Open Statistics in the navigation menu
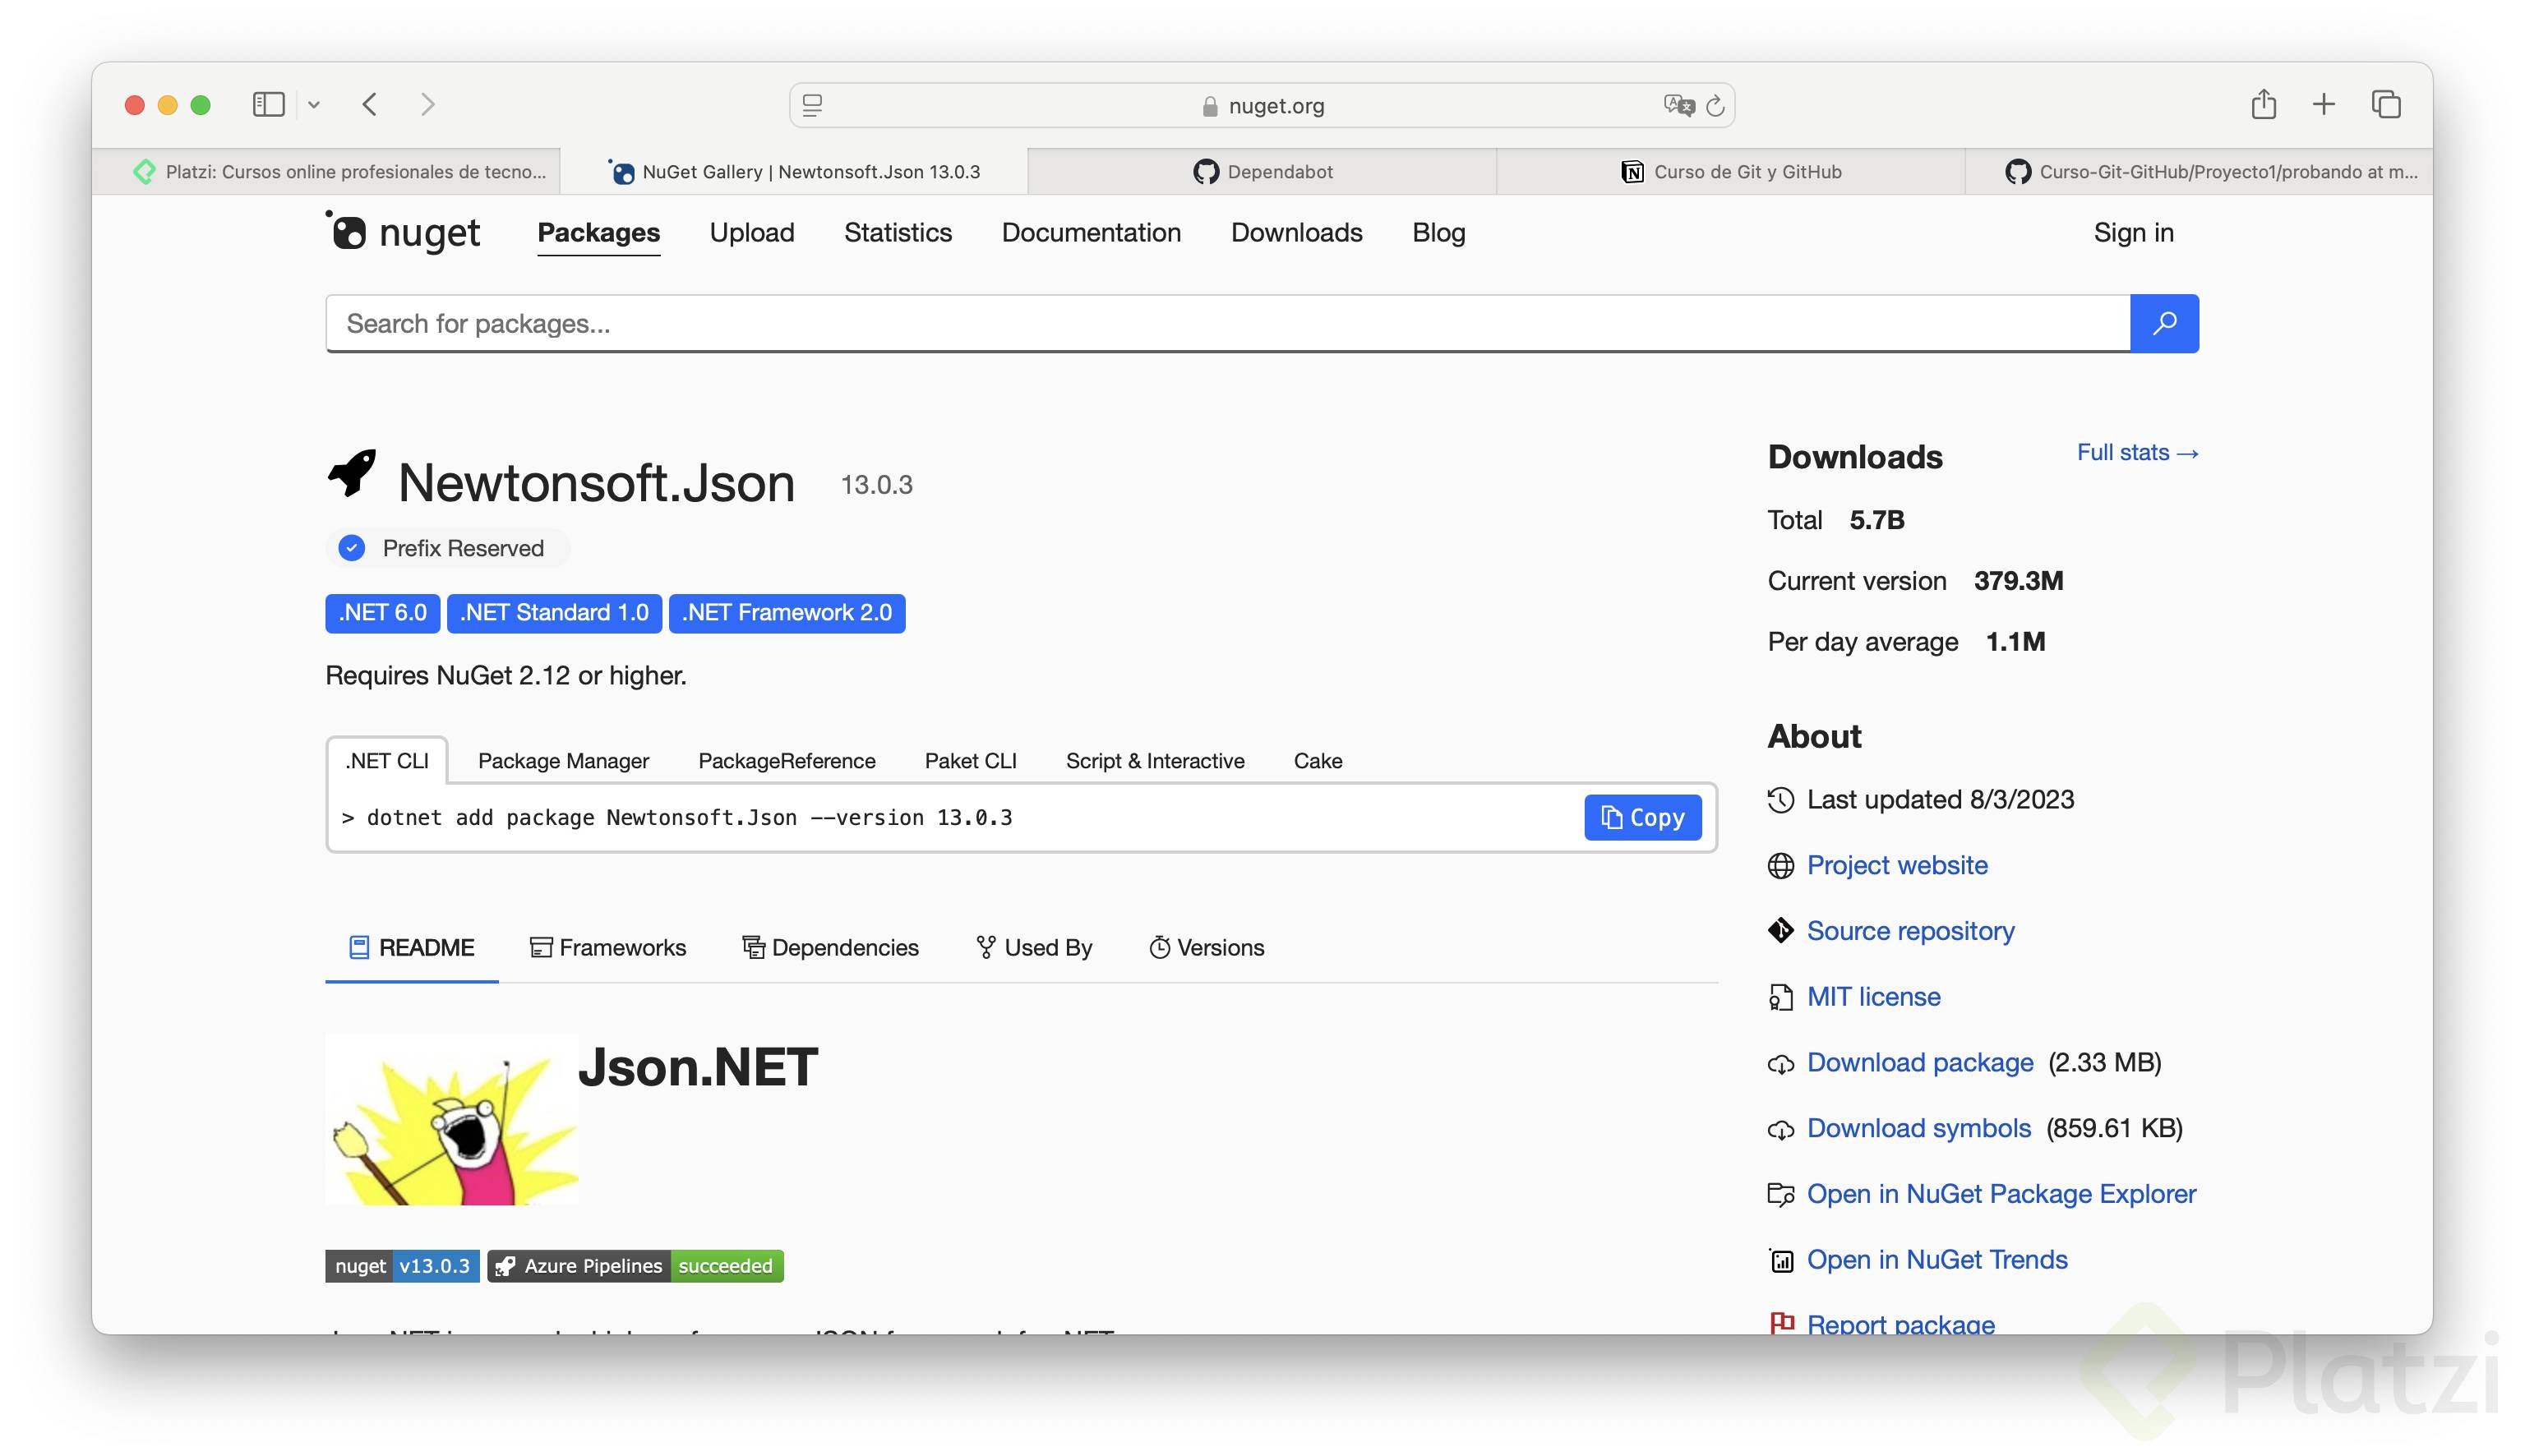Screen dimensions: 2525x1456 click(x=897, y=232)
